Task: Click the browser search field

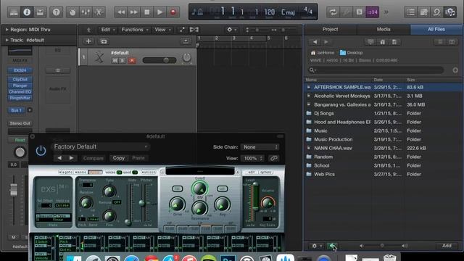Action: tap(376, 70)
